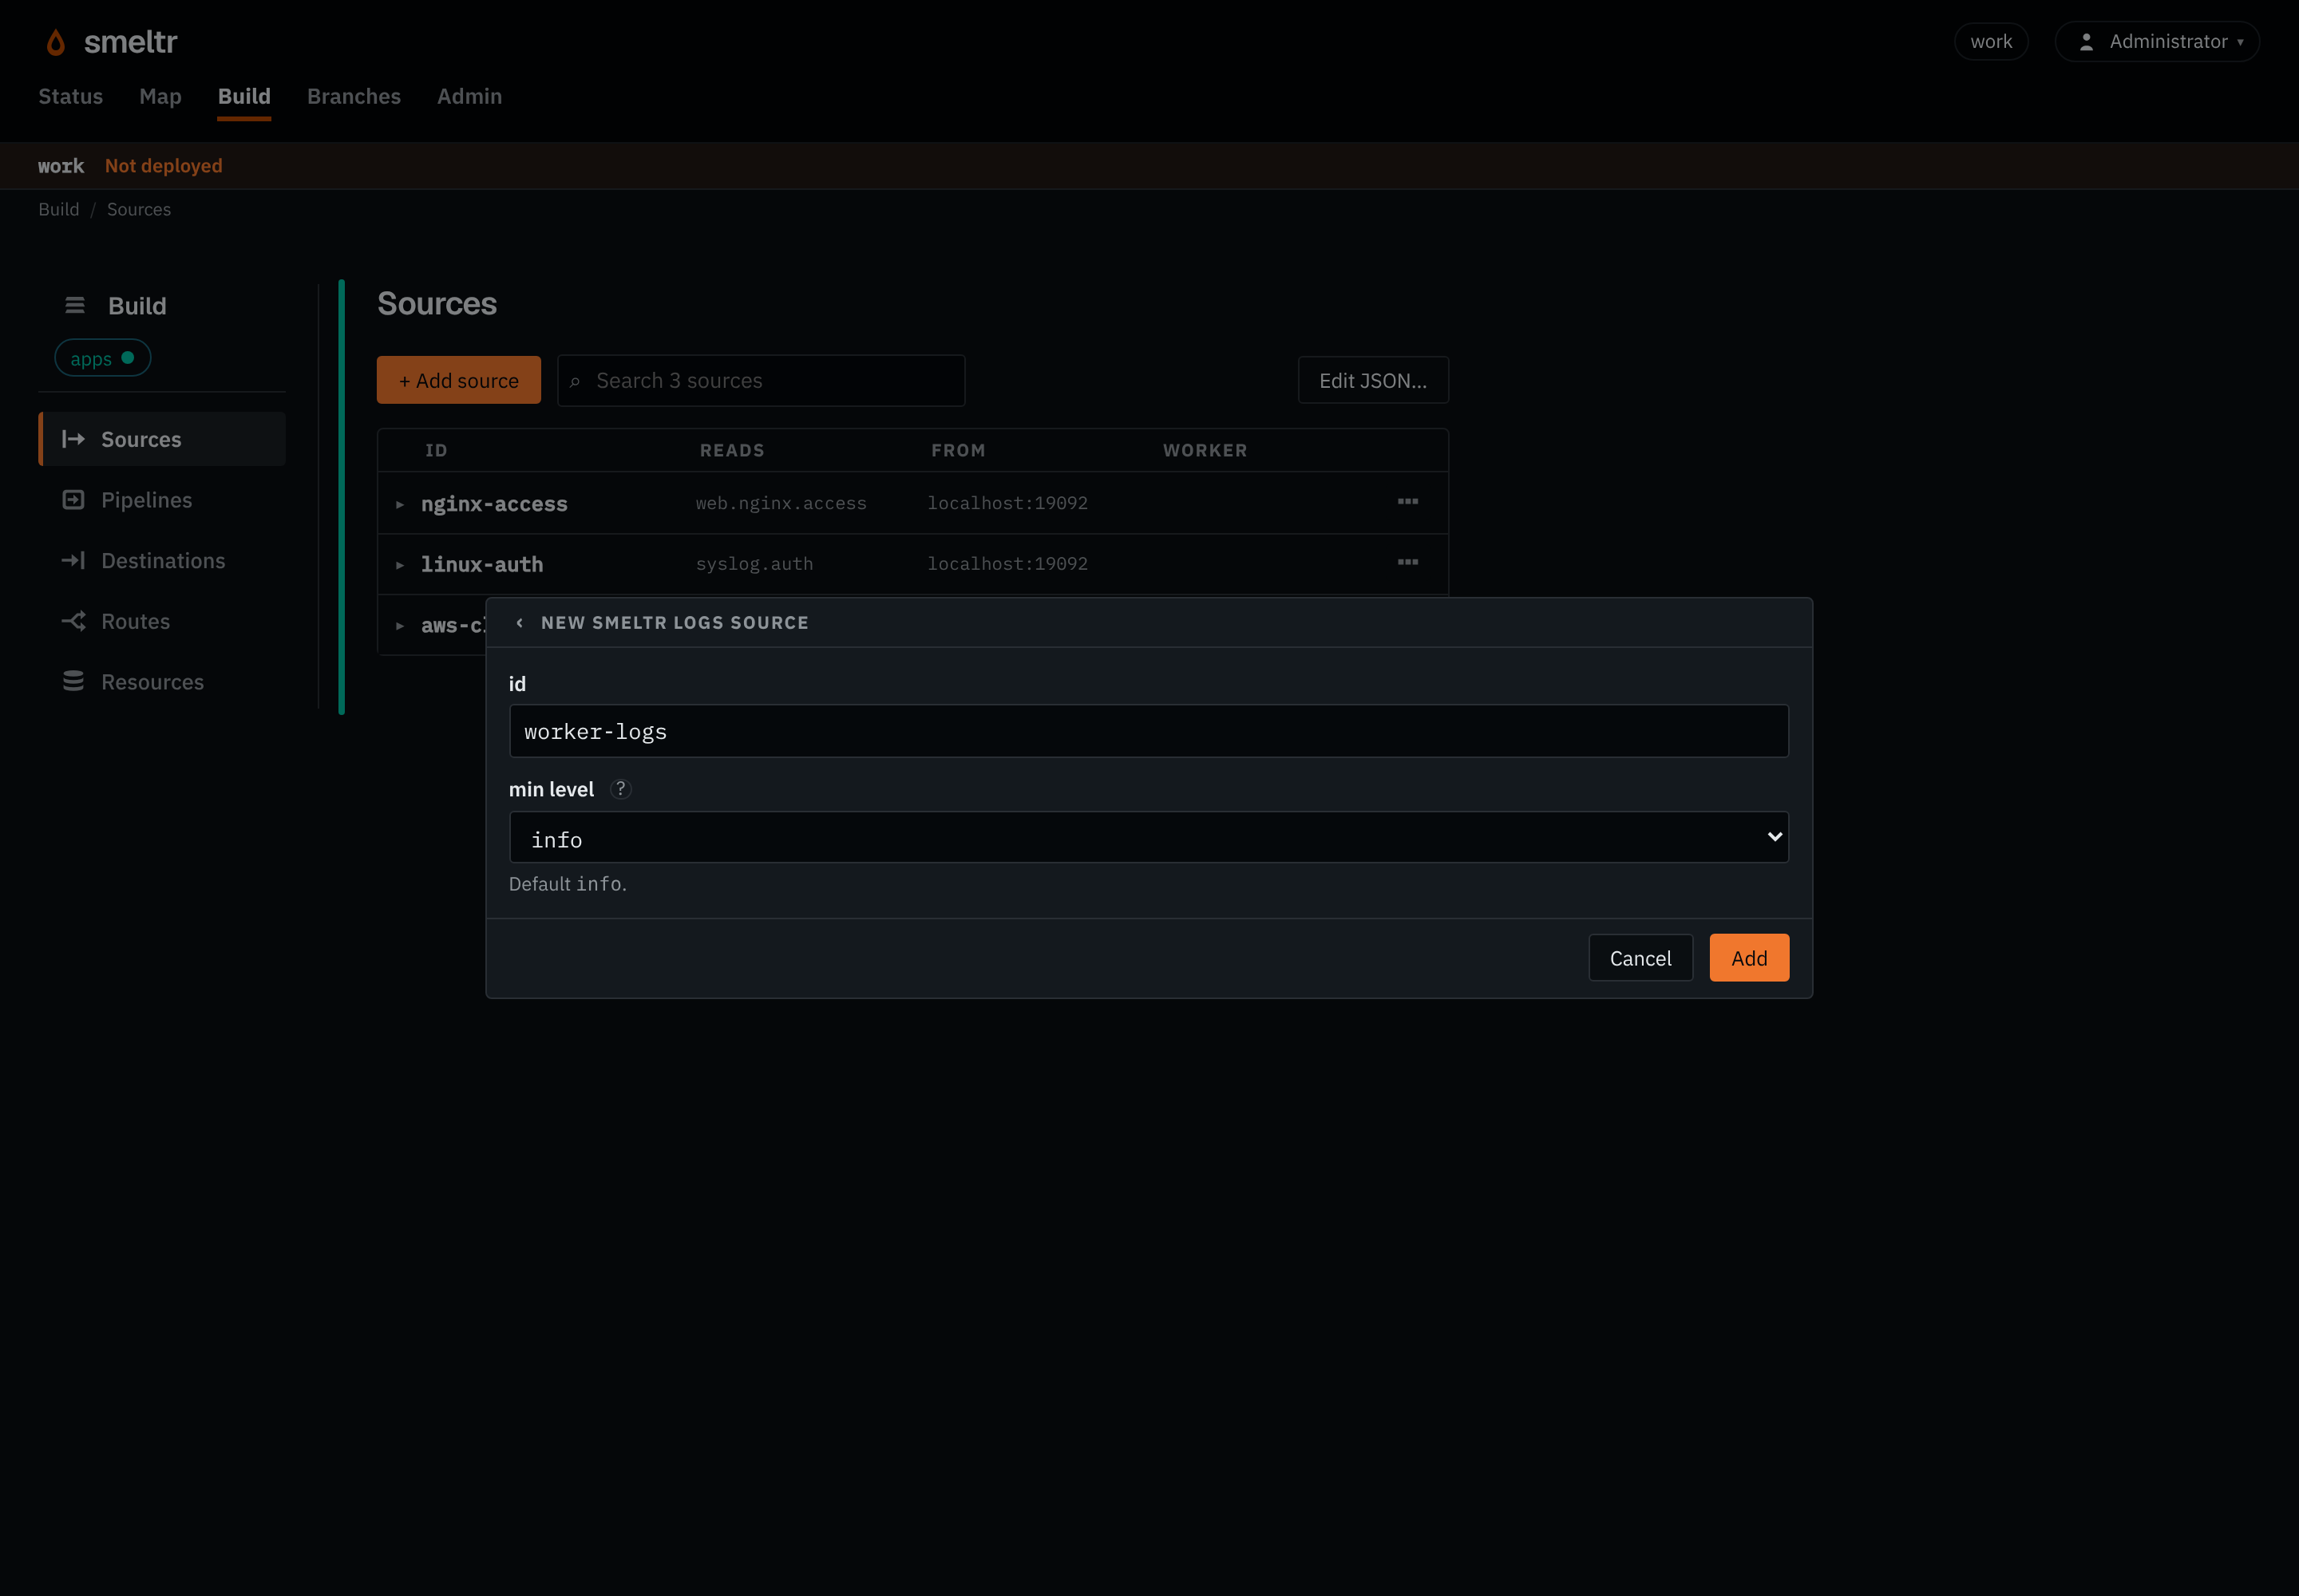Click the syslog.auth reads value
Image resolution: width=2299 pixels, height=1596 pixels.
[x=754, y=564]
